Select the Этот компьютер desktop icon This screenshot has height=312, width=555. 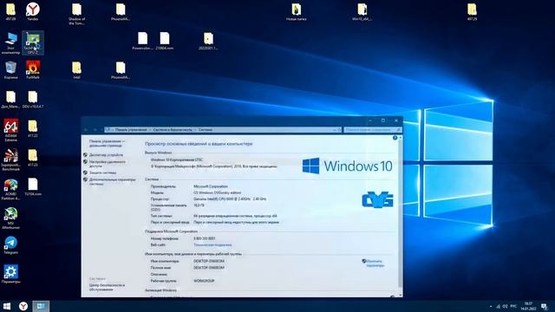pos(10,43)
